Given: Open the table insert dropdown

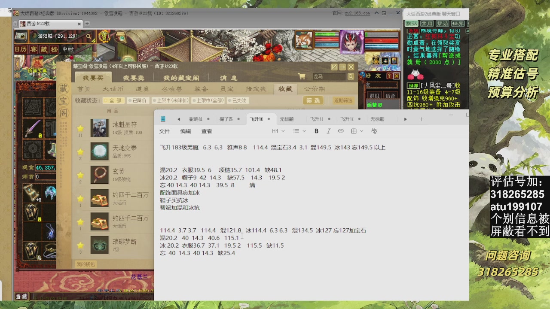Looking at the screenshot, I should coord(357,131).
